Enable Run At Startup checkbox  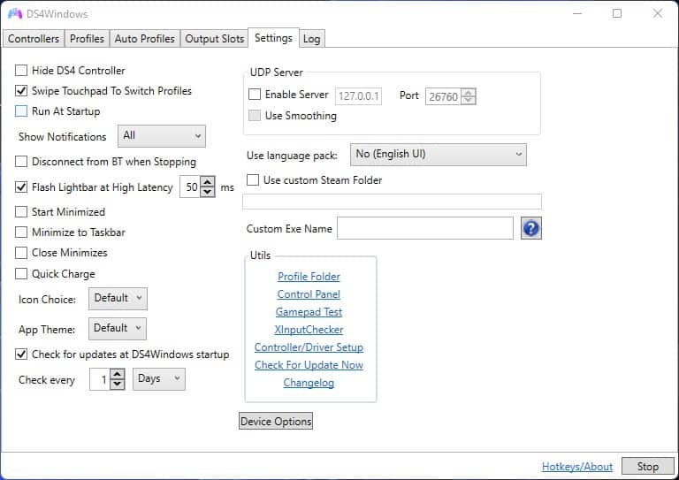(x=21, y=110)
